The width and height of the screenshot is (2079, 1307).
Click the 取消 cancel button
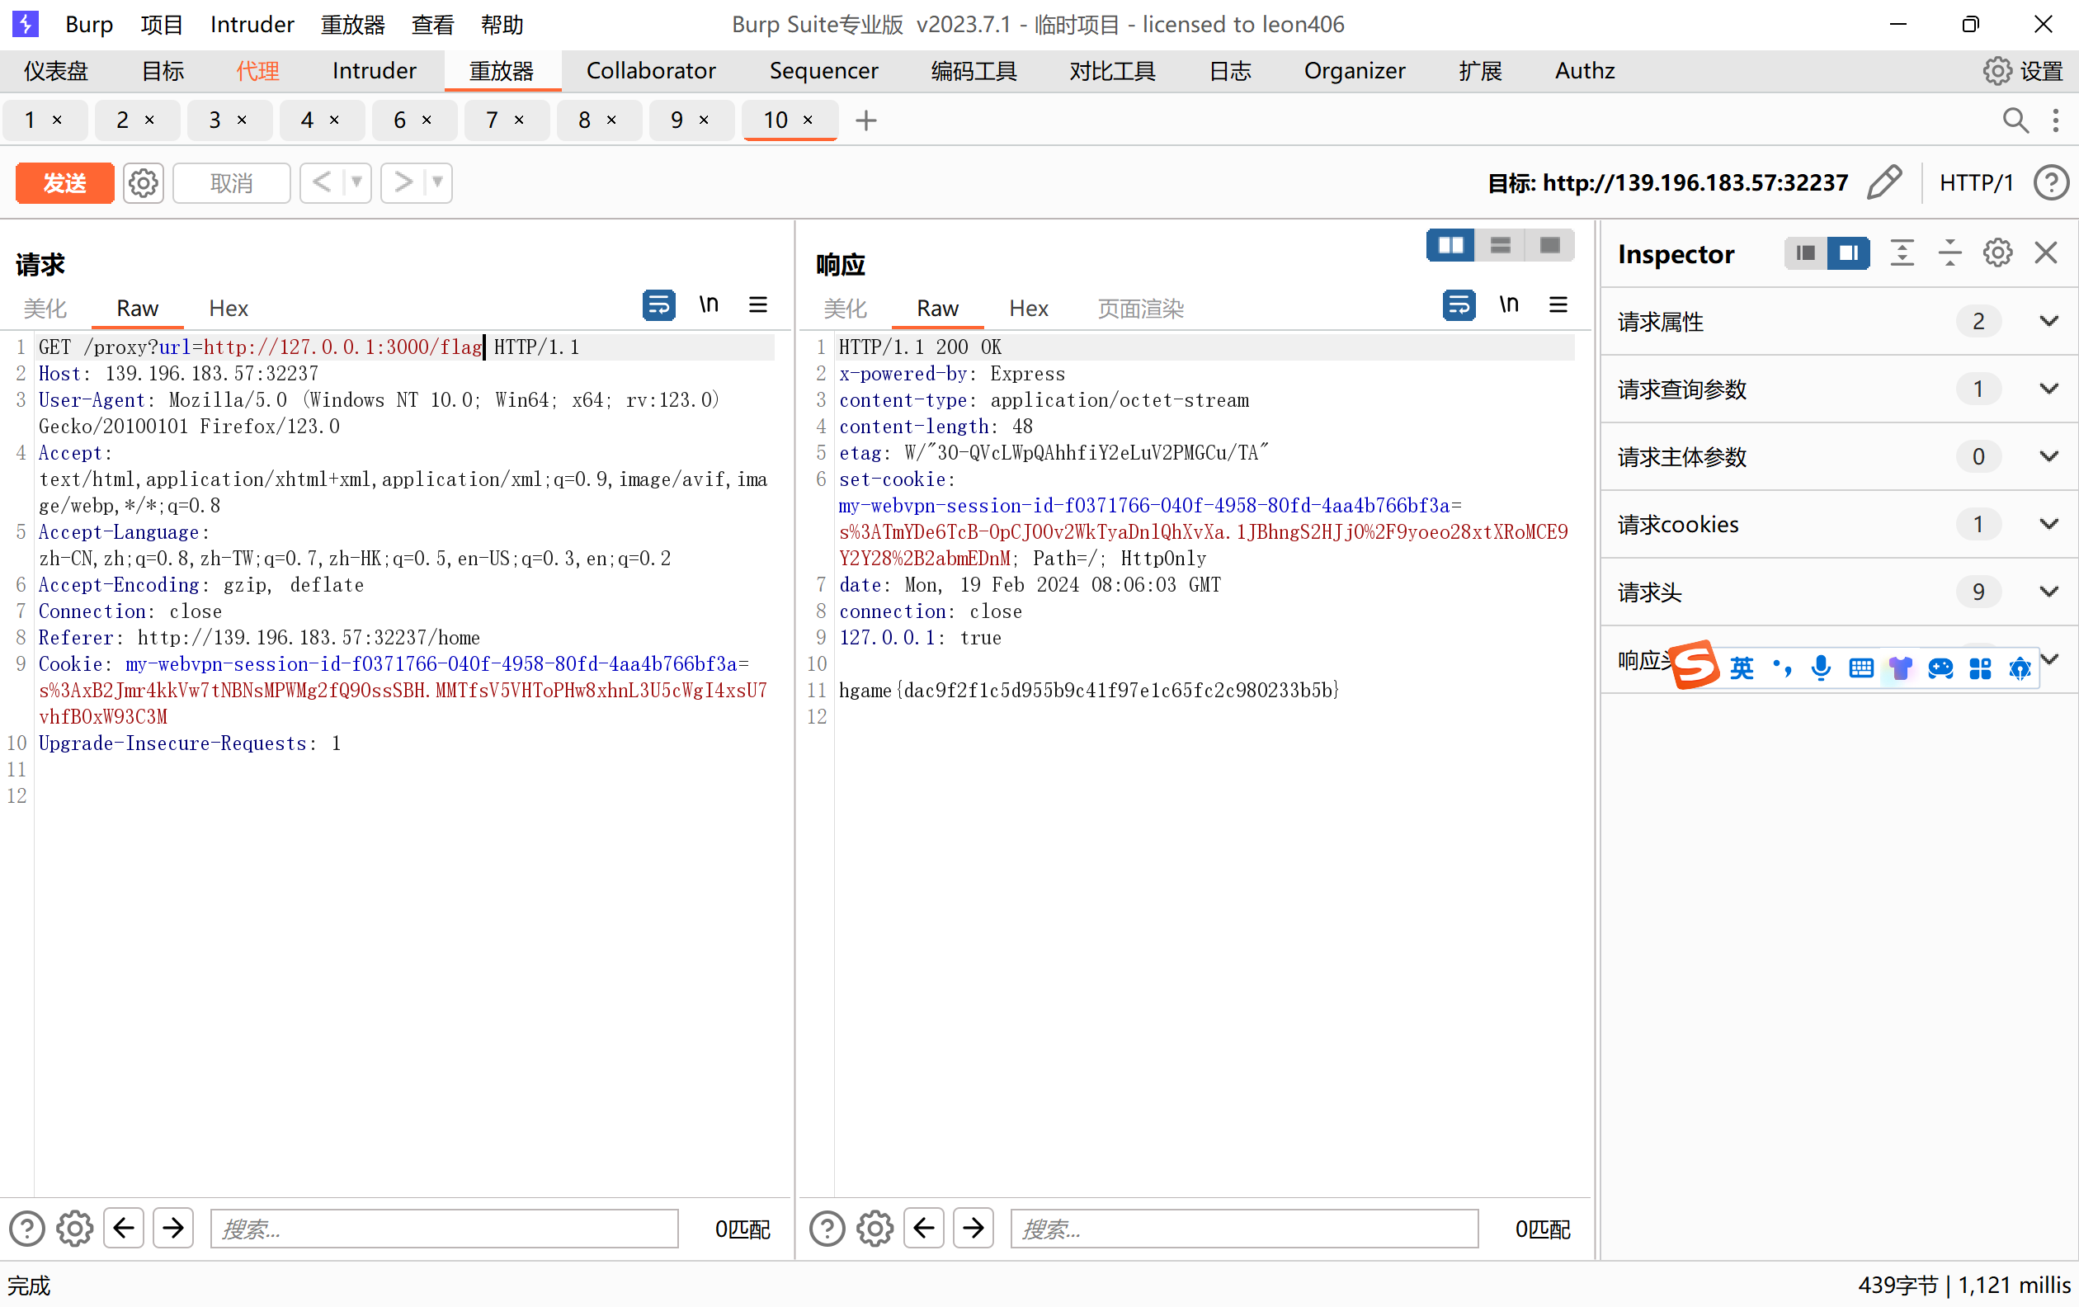click(x=231, y=183)
